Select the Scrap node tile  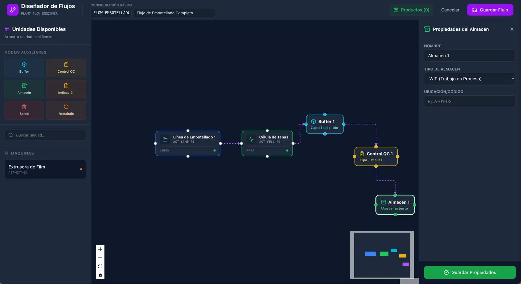[x=24, y=110]
